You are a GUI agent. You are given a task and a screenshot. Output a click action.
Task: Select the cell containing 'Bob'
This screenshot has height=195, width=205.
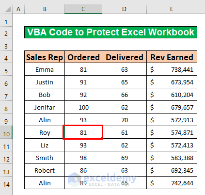click(45, 95)
